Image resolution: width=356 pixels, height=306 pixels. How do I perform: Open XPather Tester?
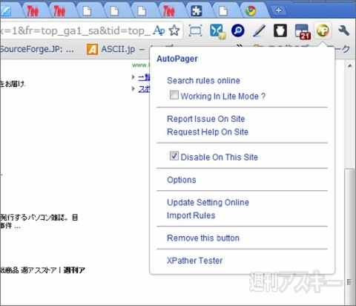195,261
